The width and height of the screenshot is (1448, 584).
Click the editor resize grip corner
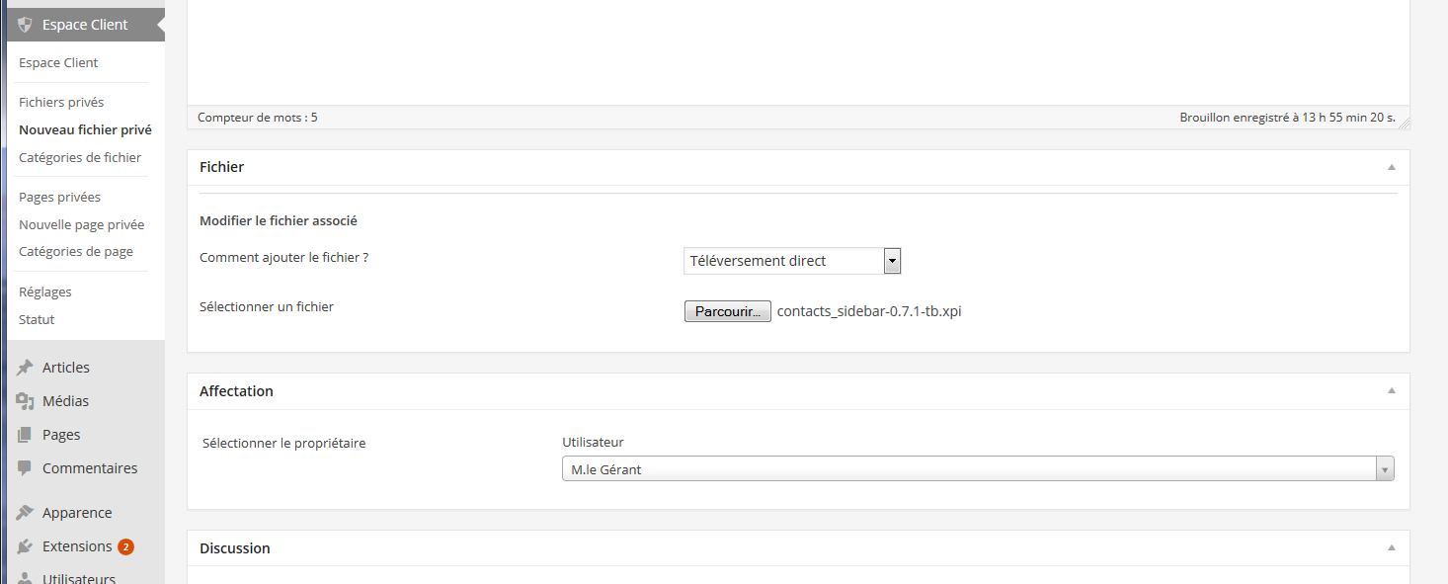(x=1404, y=123)
